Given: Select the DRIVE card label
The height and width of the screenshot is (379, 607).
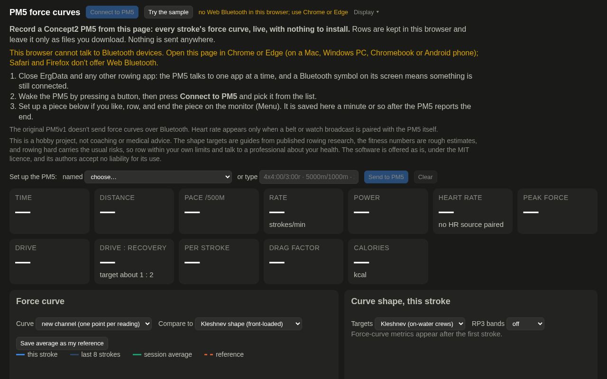Looking at the screenshot, I should pyautogui.click(x=26, y=248).
